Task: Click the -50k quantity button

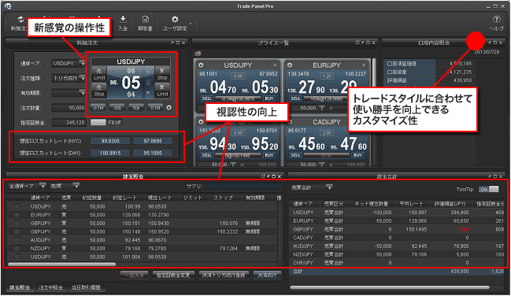Action: pos(117,108)
